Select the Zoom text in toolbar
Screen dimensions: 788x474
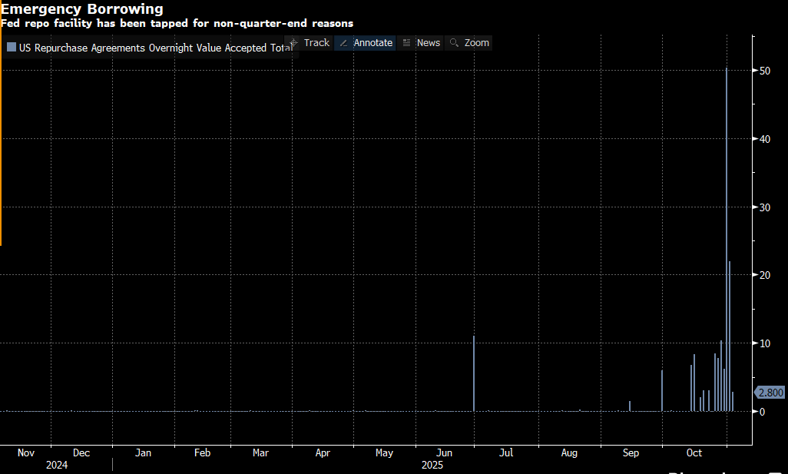476,43
